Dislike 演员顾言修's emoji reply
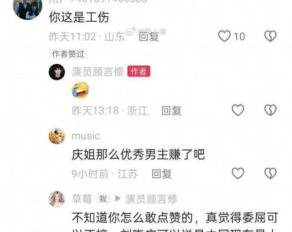 (x=270, y=110)
